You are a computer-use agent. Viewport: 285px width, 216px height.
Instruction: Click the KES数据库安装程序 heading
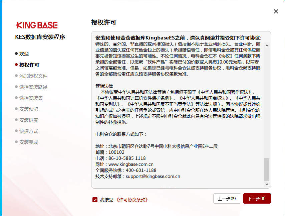click(x=40, y=37)
